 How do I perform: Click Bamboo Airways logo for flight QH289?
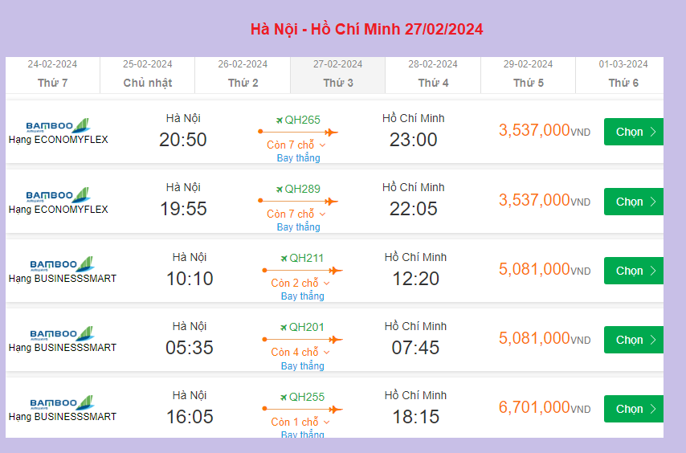tap(58, 195)
